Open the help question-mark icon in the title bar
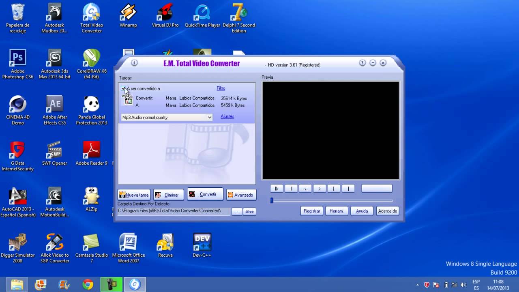This screenshot has width=519, height=292. (x=362, y=63)
